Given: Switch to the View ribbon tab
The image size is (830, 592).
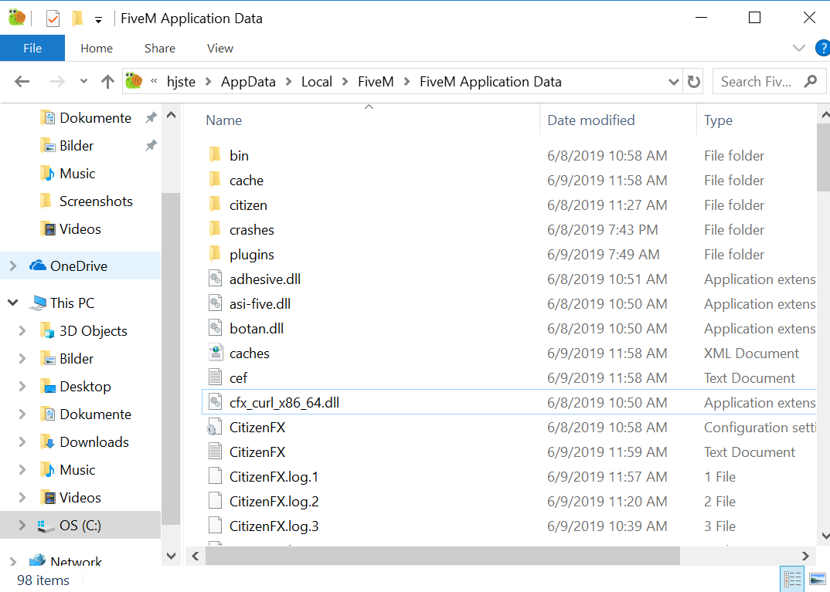Looking at the screenshot, I should pyautogui.click(x=220, y=48).
